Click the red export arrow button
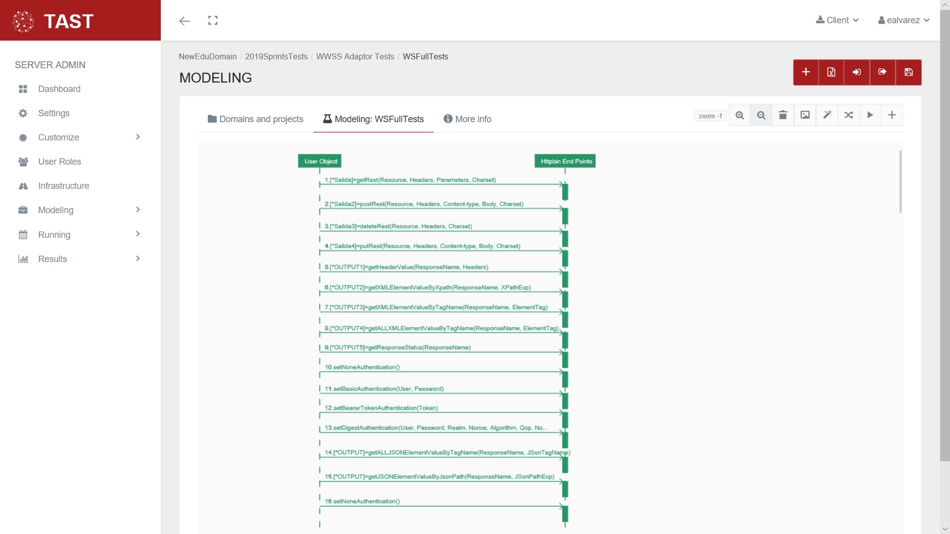 click(x=883, y=72)
